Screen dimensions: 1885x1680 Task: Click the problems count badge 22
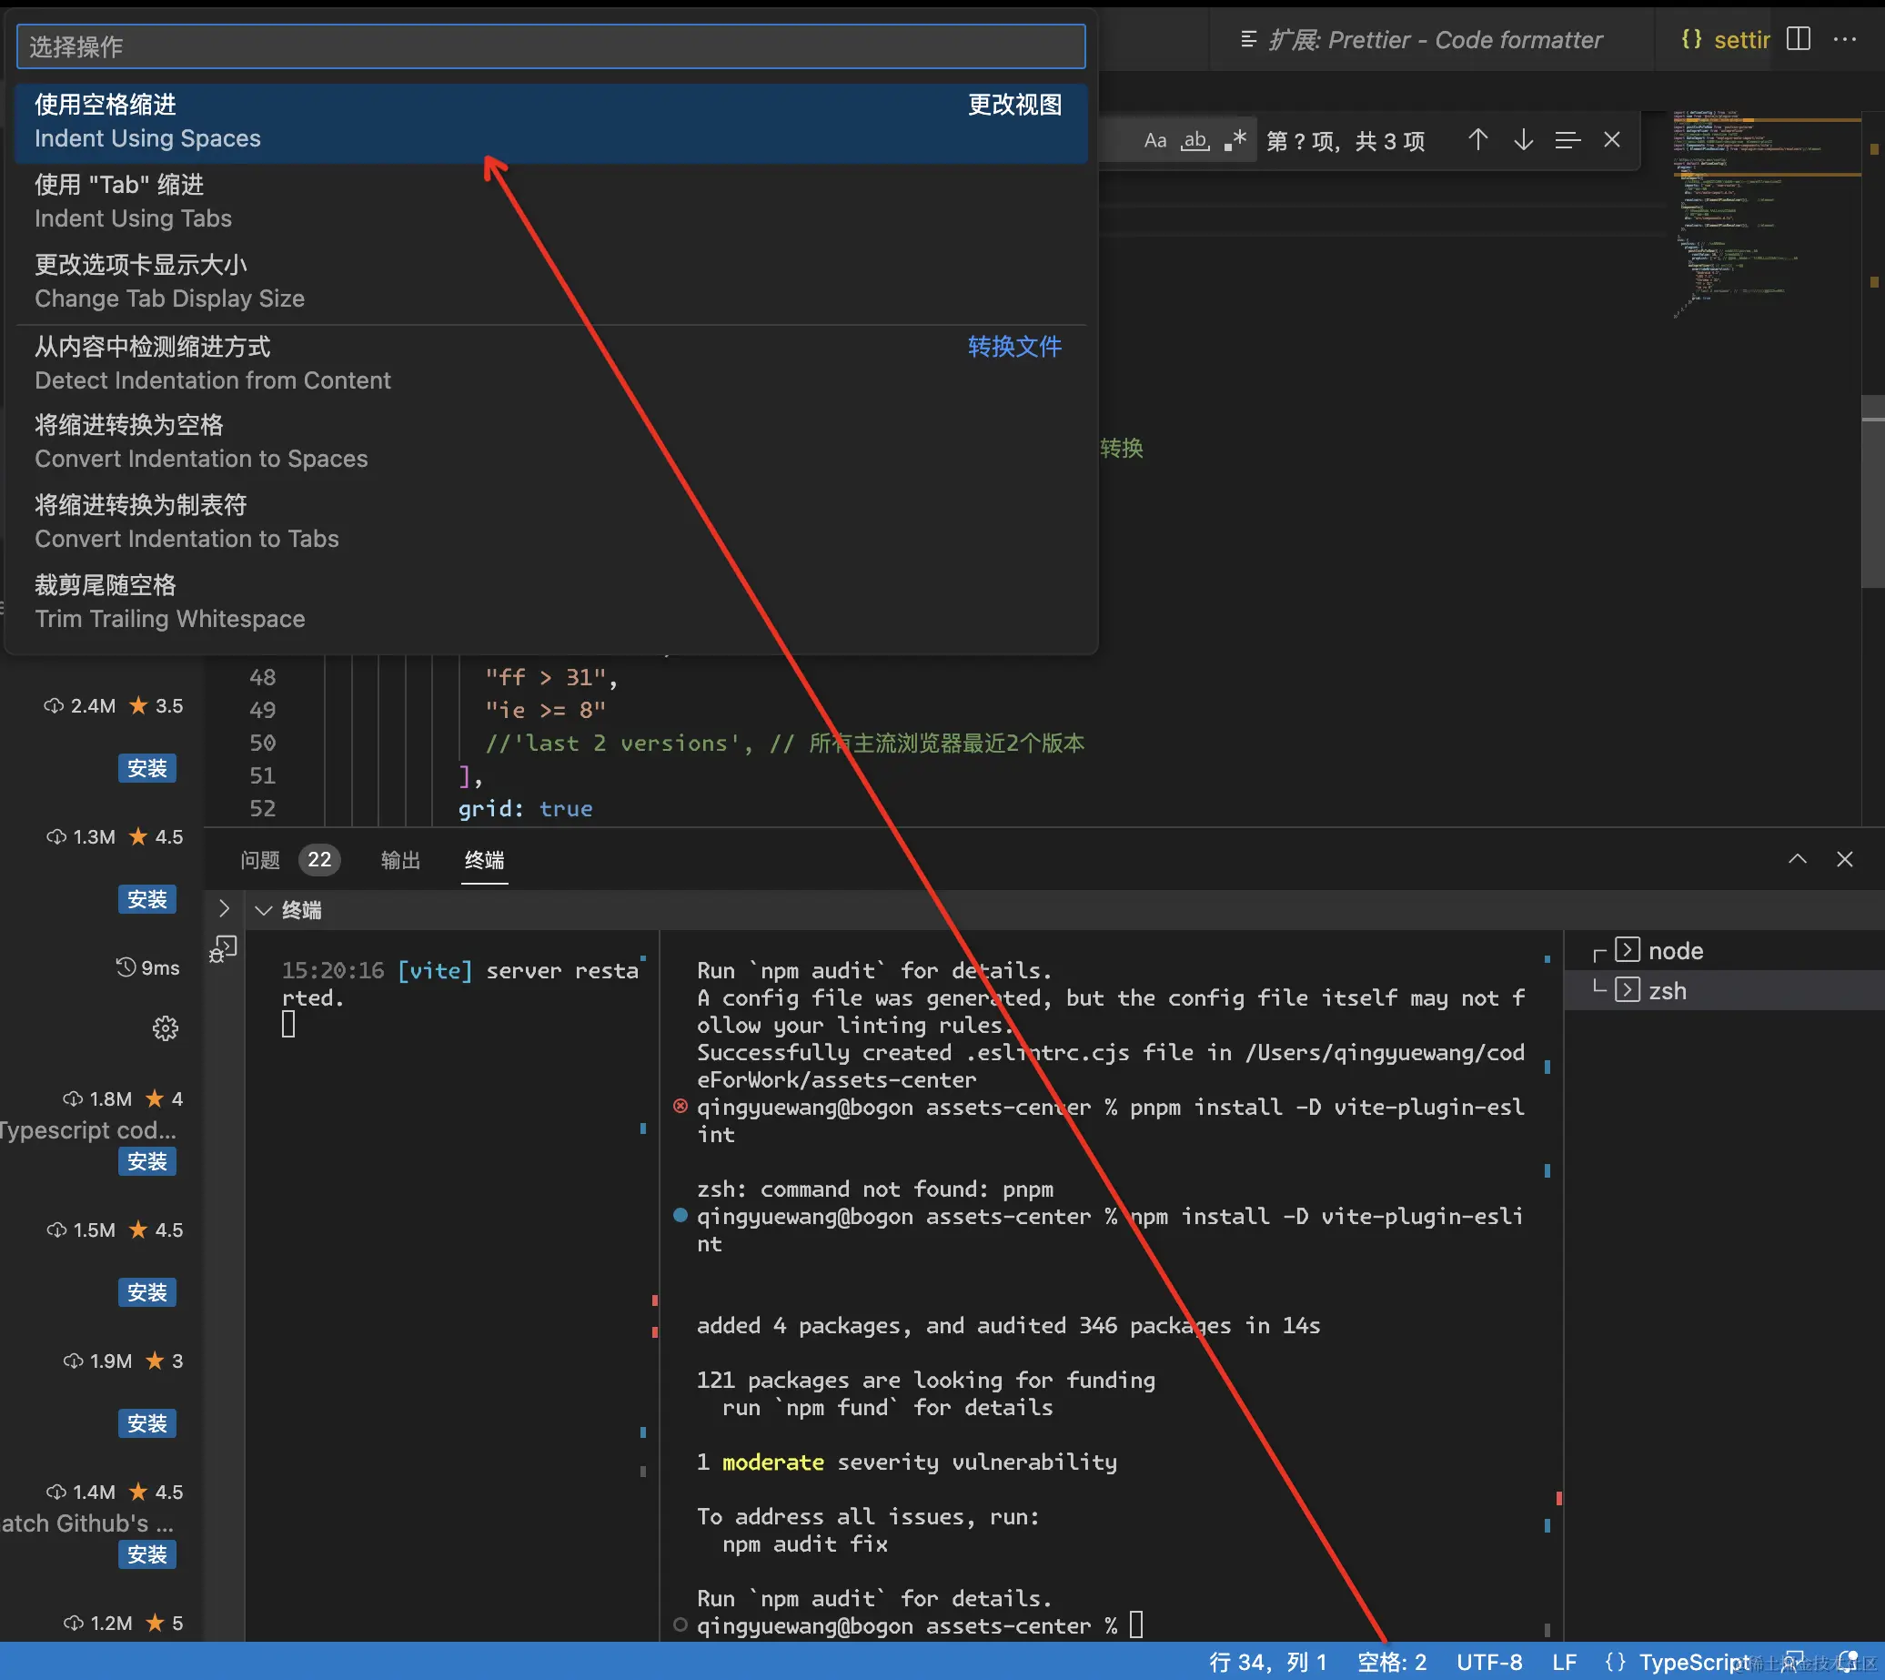(319, 860)
